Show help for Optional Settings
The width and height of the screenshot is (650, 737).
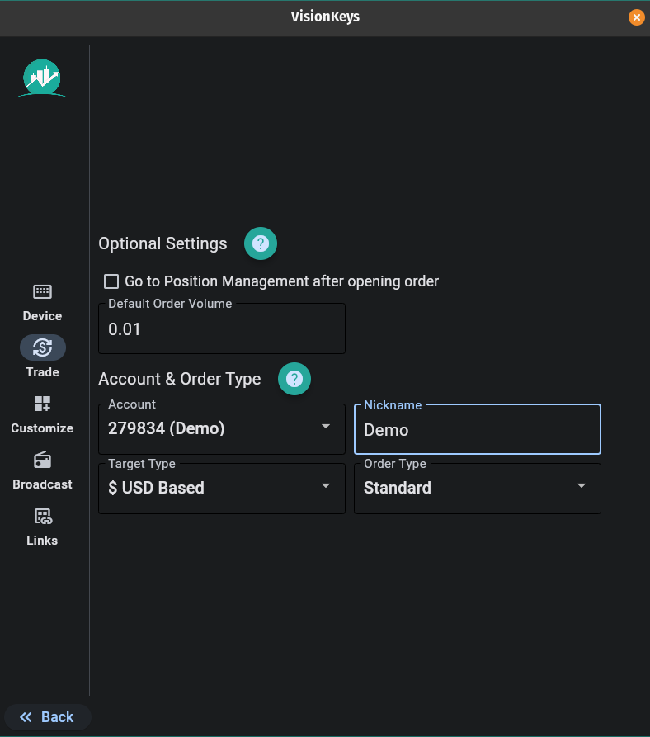(261, 243)
